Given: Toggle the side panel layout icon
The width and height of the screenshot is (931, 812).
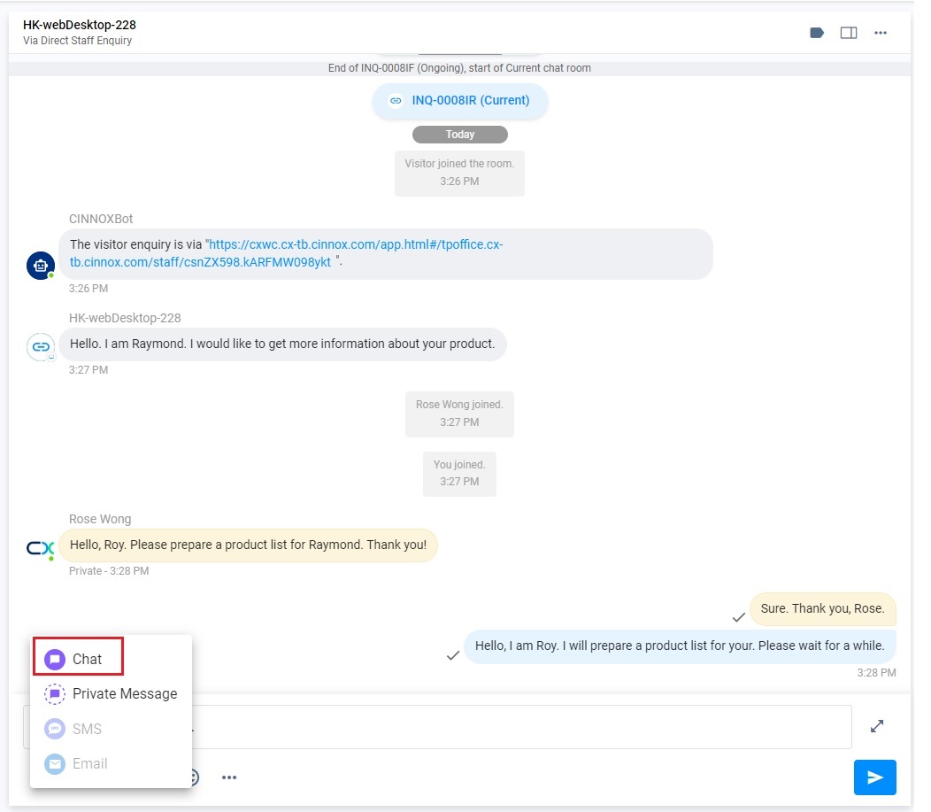Looking at the screenshot, I should pos(849,33).
